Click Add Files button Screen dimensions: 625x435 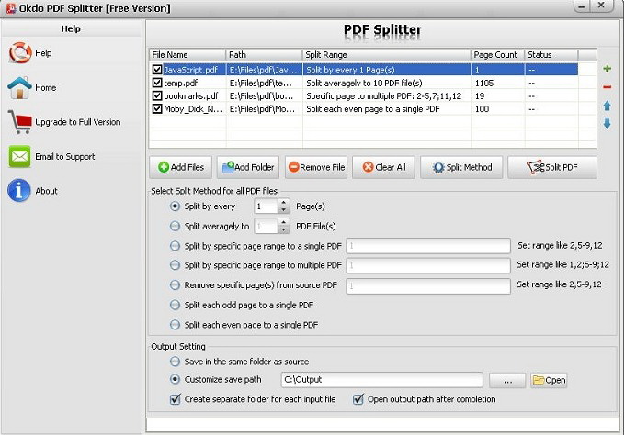(182, 167)
